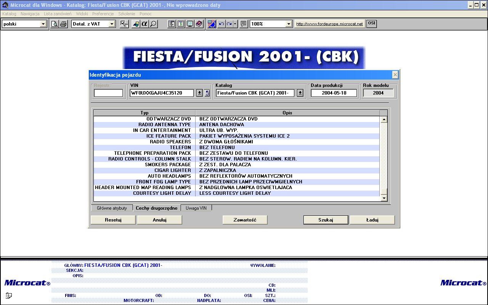488x305 pixels.
Task: Select the IN CAR ENTERTAINMENT row
Action: pyautogui.click(x=237, y=130)
